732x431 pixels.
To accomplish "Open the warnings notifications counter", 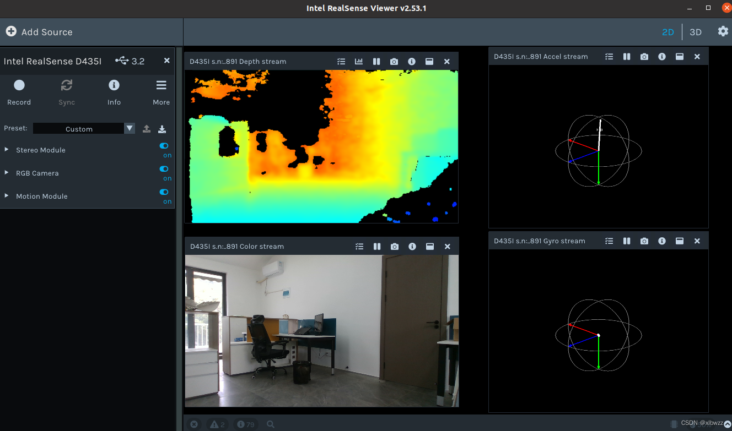I will pos(217,424).
